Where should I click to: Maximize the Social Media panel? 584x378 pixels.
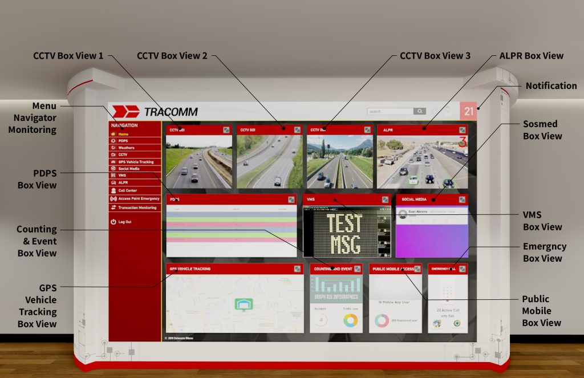click(x=462, y=200)
